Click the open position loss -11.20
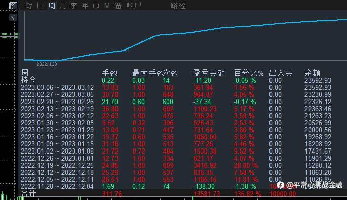347x200 pixels. coord(202,81)
